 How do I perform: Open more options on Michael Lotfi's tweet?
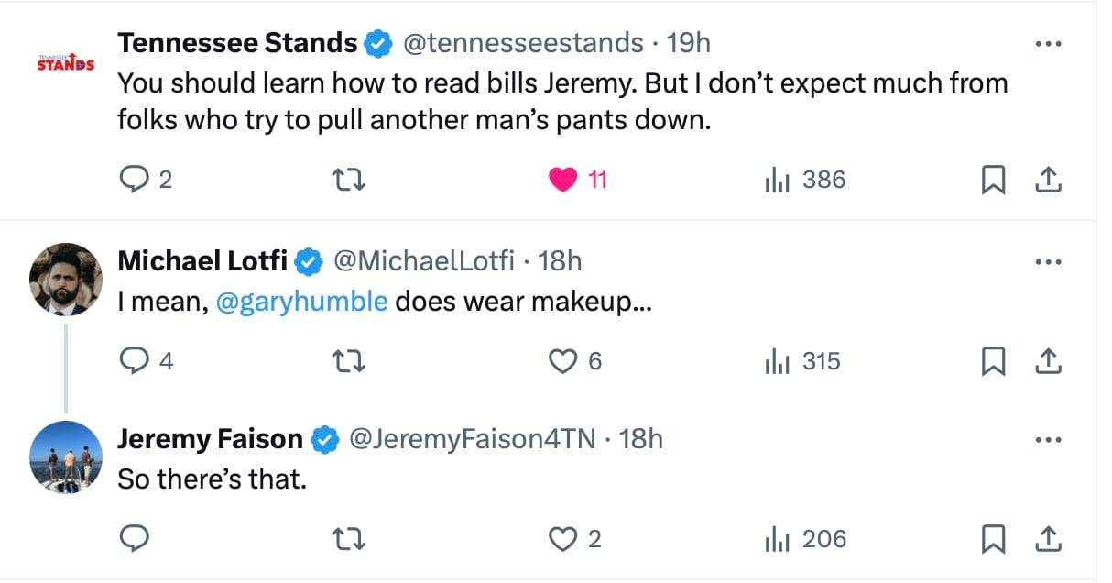pos(1047,262)
